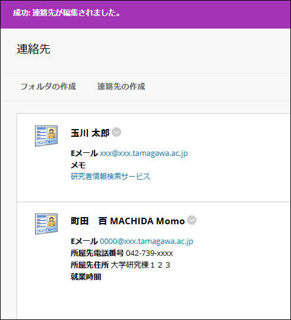Follow the 研究者情報検索サービス link
This screenshot has height=320, width=291.
110,176
